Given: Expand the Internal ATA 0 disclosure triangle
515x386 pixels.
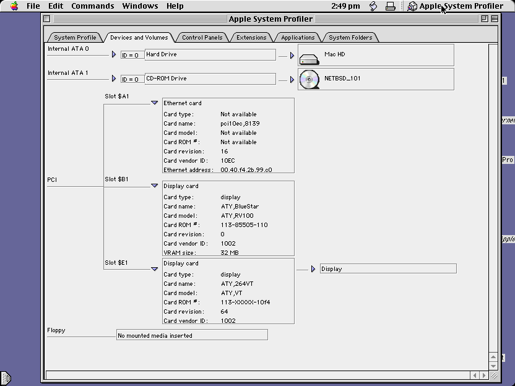Looking at the screenshot, I should (x=114, y=54).
